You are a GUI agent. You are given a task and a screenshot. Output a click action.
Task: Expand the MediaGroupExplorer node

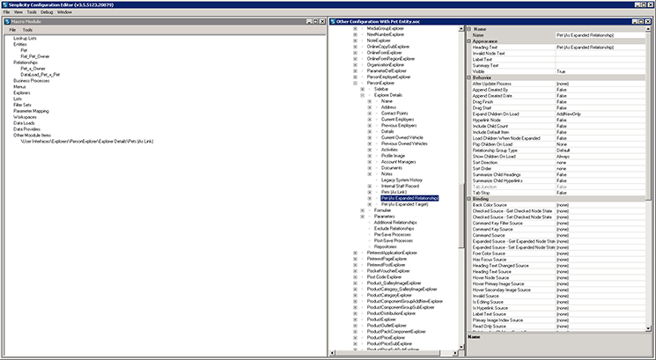[355, 28]
